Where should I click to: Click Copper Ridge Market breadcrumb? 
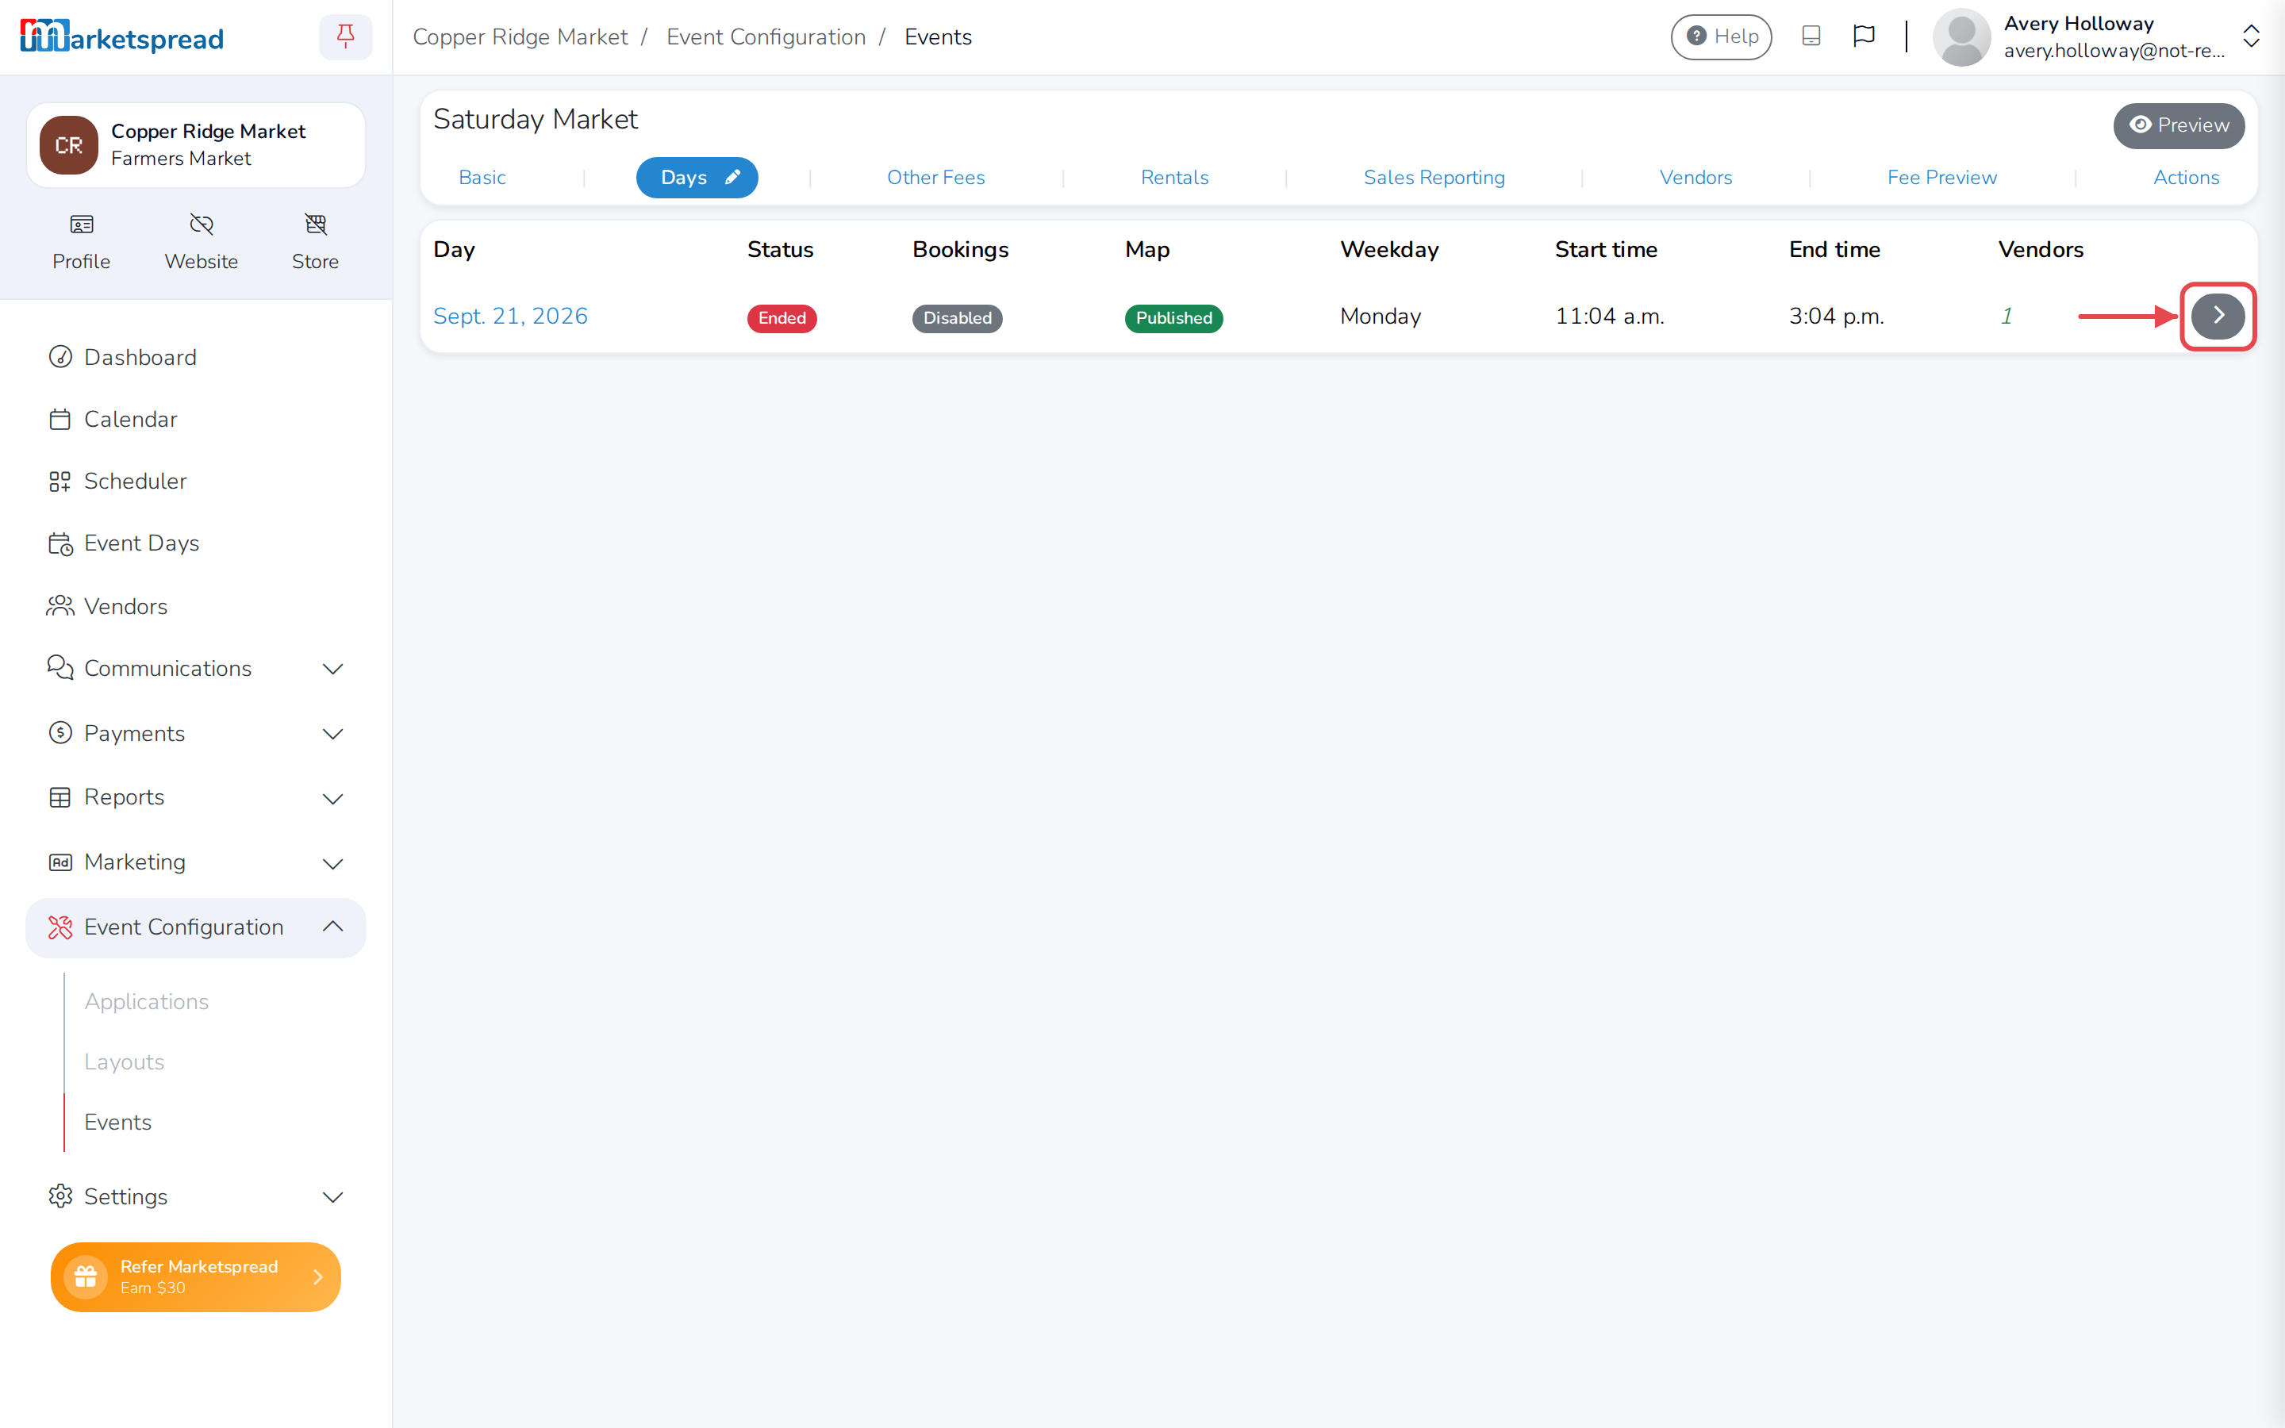coord(520,36)
